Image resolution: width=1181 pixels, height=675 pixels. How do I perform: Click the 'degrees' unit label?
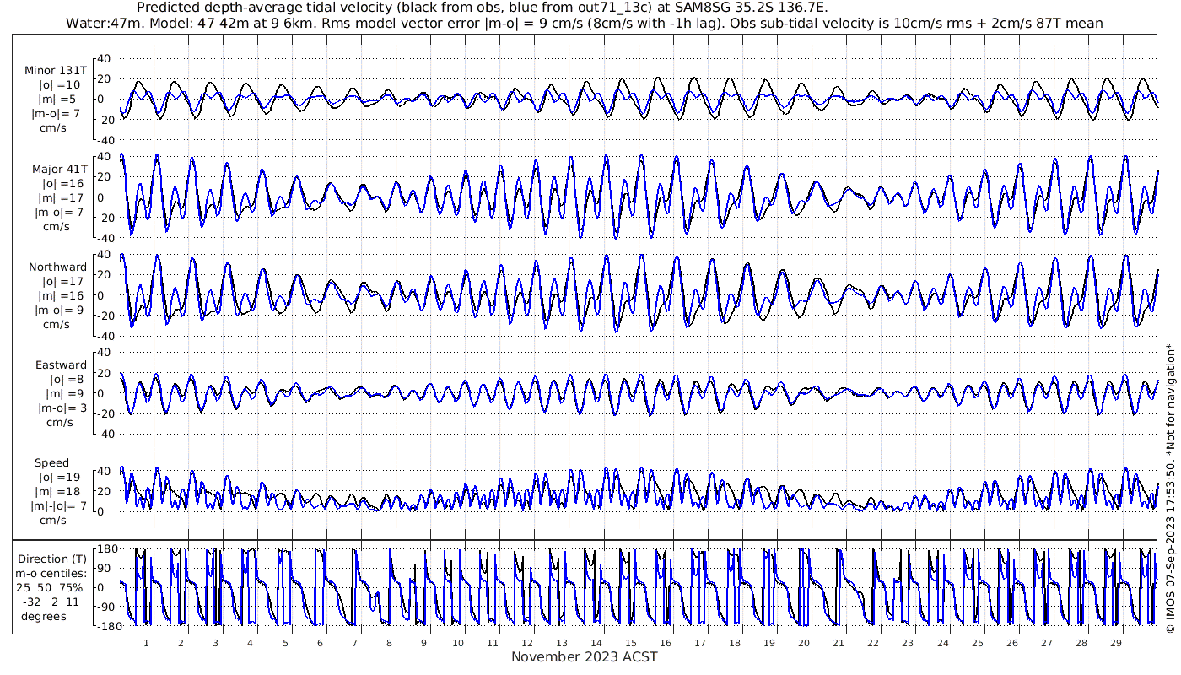tap(44, 616)
